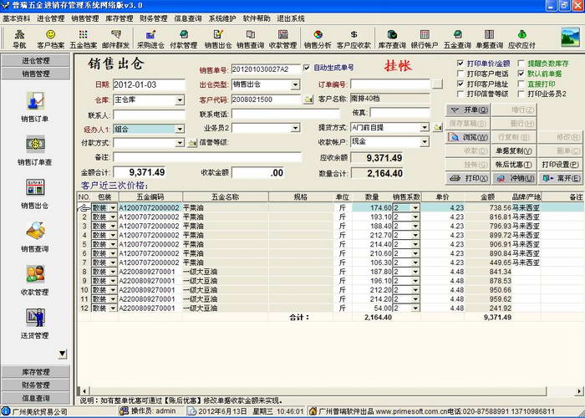This screenshot has height=418, width=585.
Task: Click 离开(E) exit button
Action: (560, 178)
